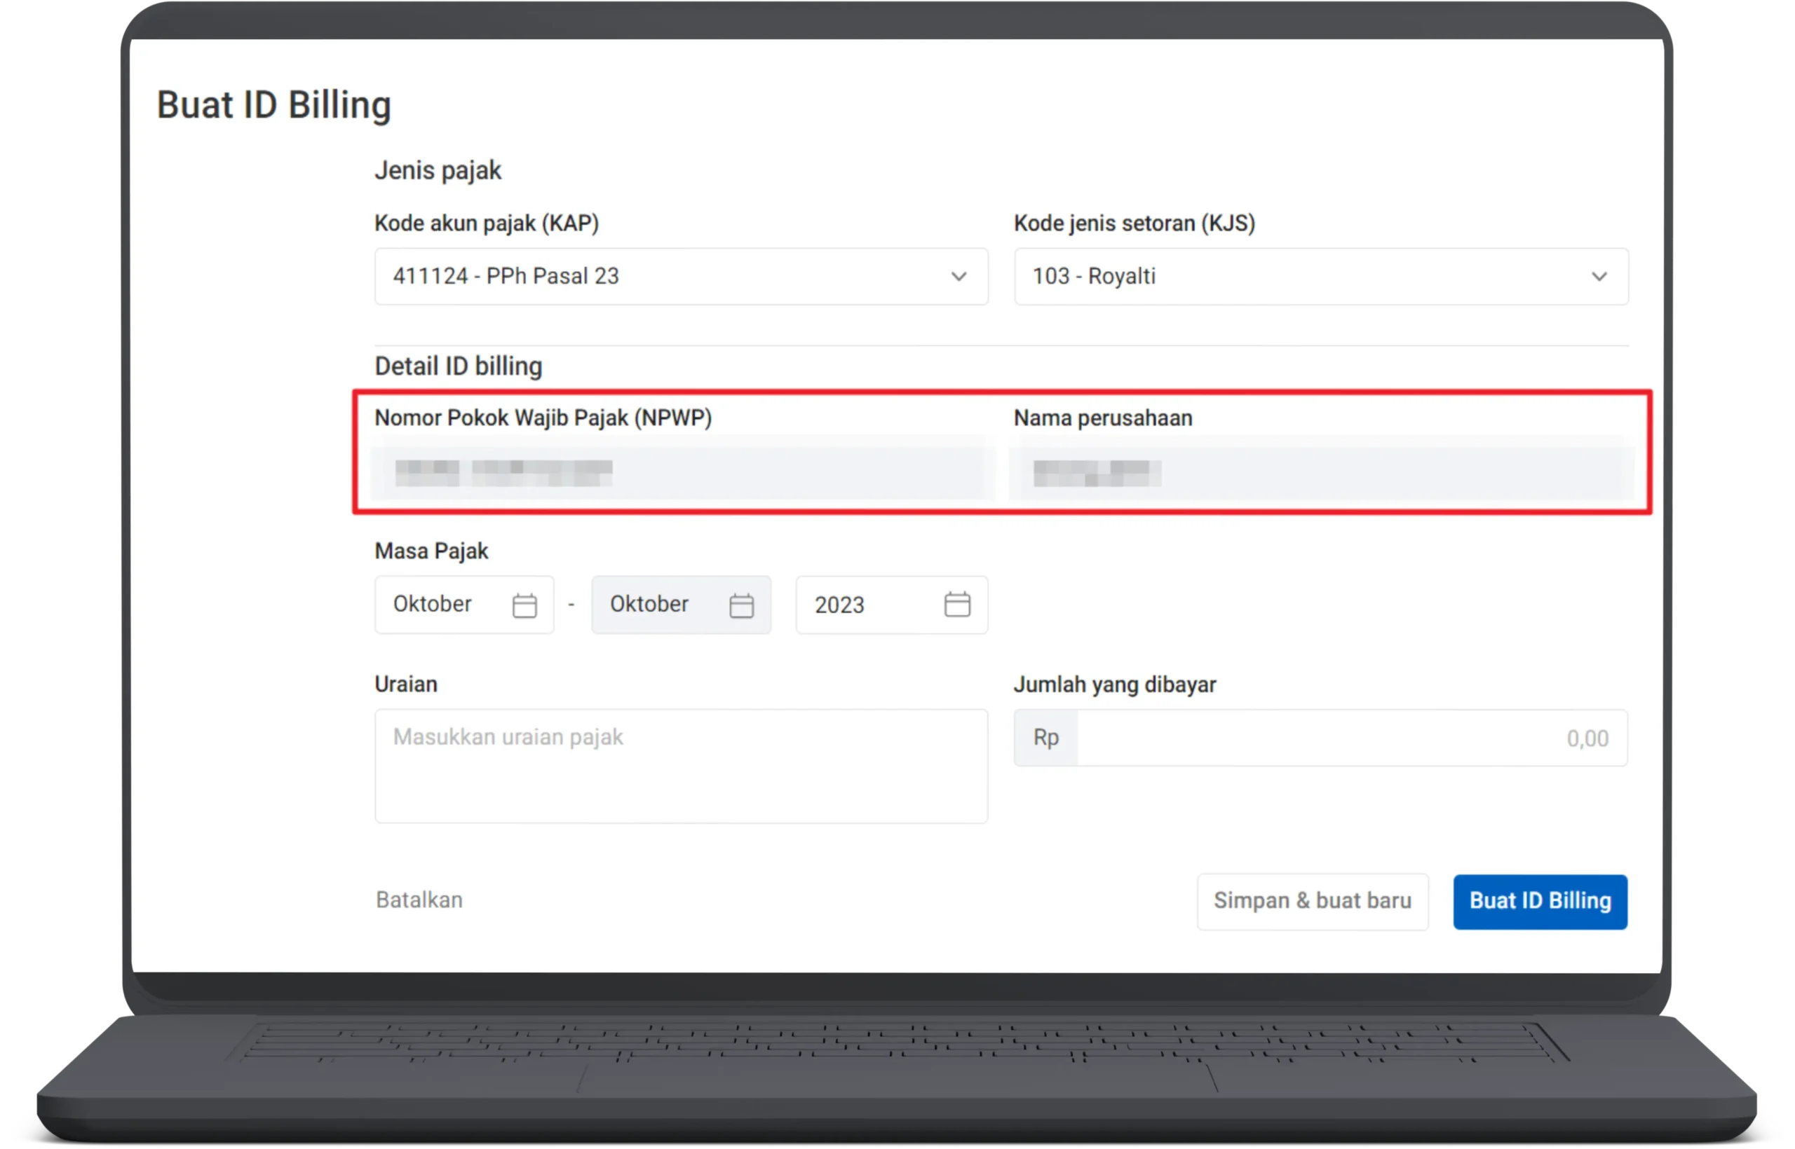Click the Rp currency prefix label

pos(1045,738)
